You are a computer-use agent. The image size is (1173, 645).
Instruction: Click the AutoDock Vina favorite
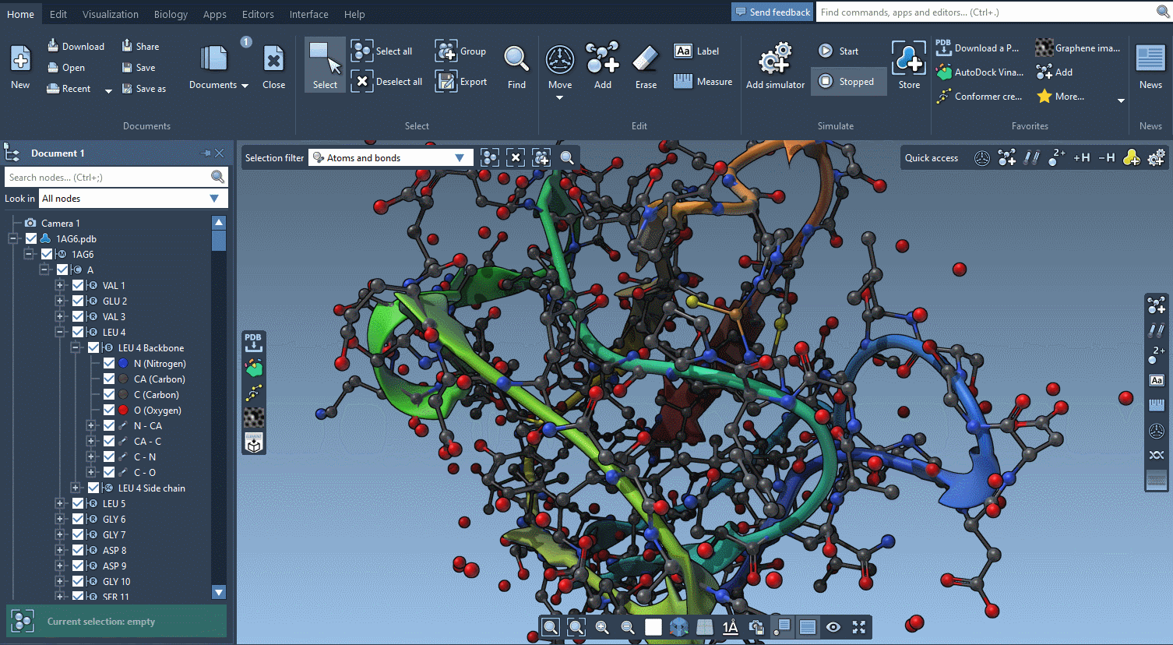click(980, 72)
